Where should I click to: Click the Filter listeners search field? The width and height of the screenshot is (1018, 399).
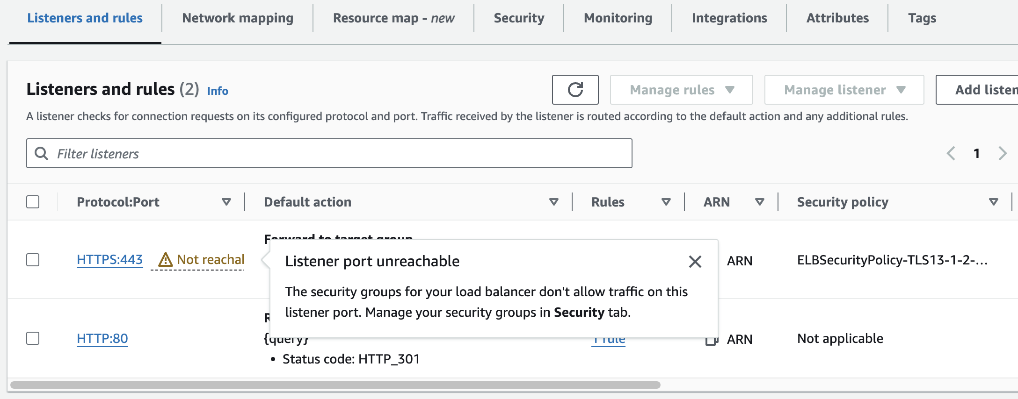[x=329, y=153]
